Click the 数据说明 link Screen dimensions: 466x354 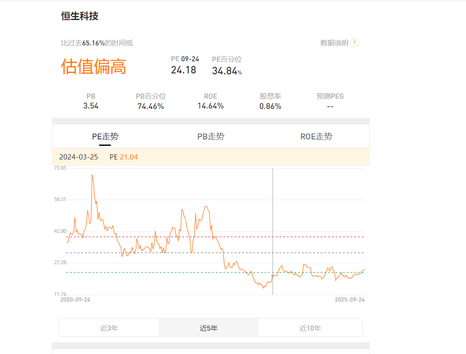tap(334, 43)
